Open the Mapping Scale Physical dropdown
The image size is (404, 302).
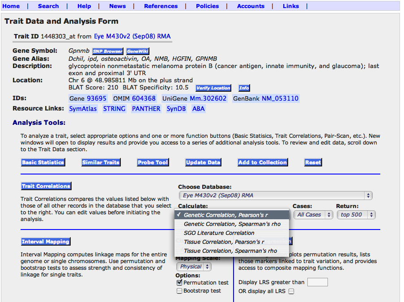coord(194,267)
